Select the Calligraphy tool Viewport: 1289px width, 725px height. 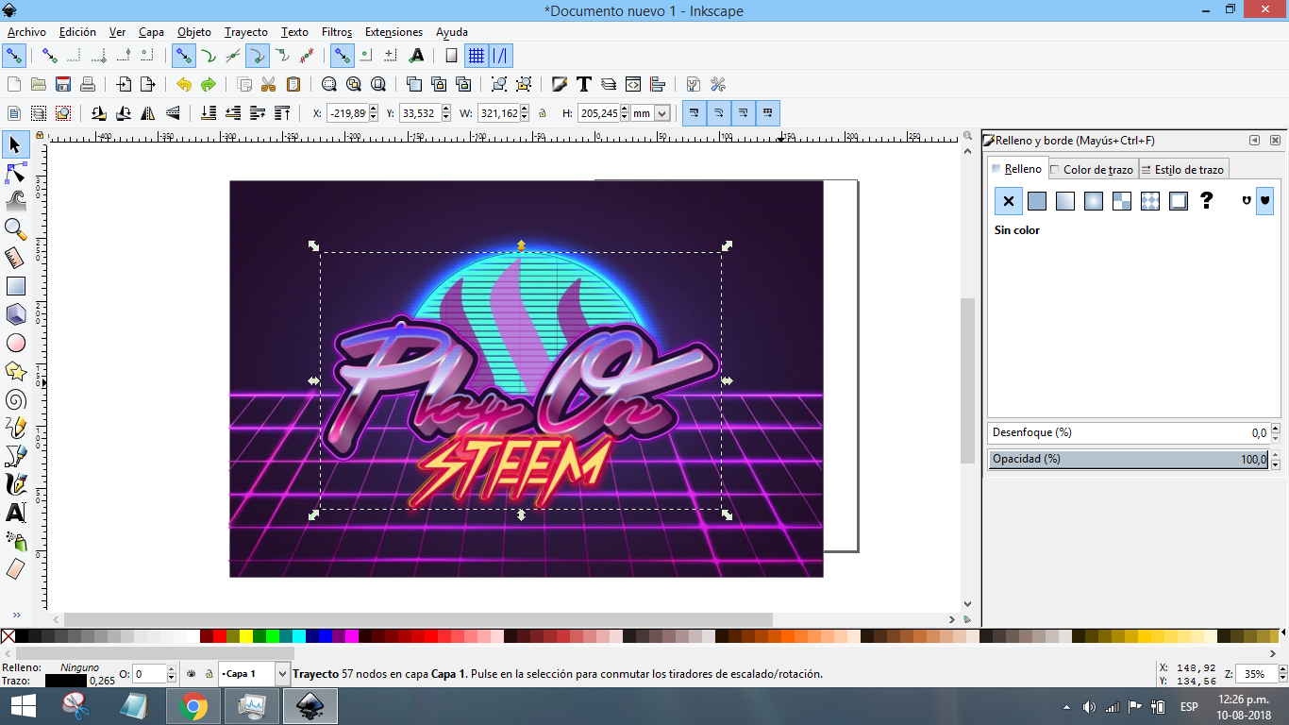pos(15,484)
